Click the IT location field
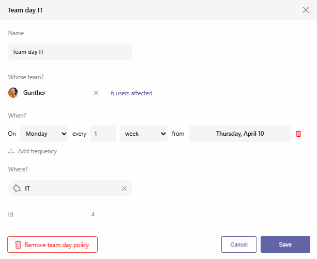317x259 pixels. (x=70, y=189)
